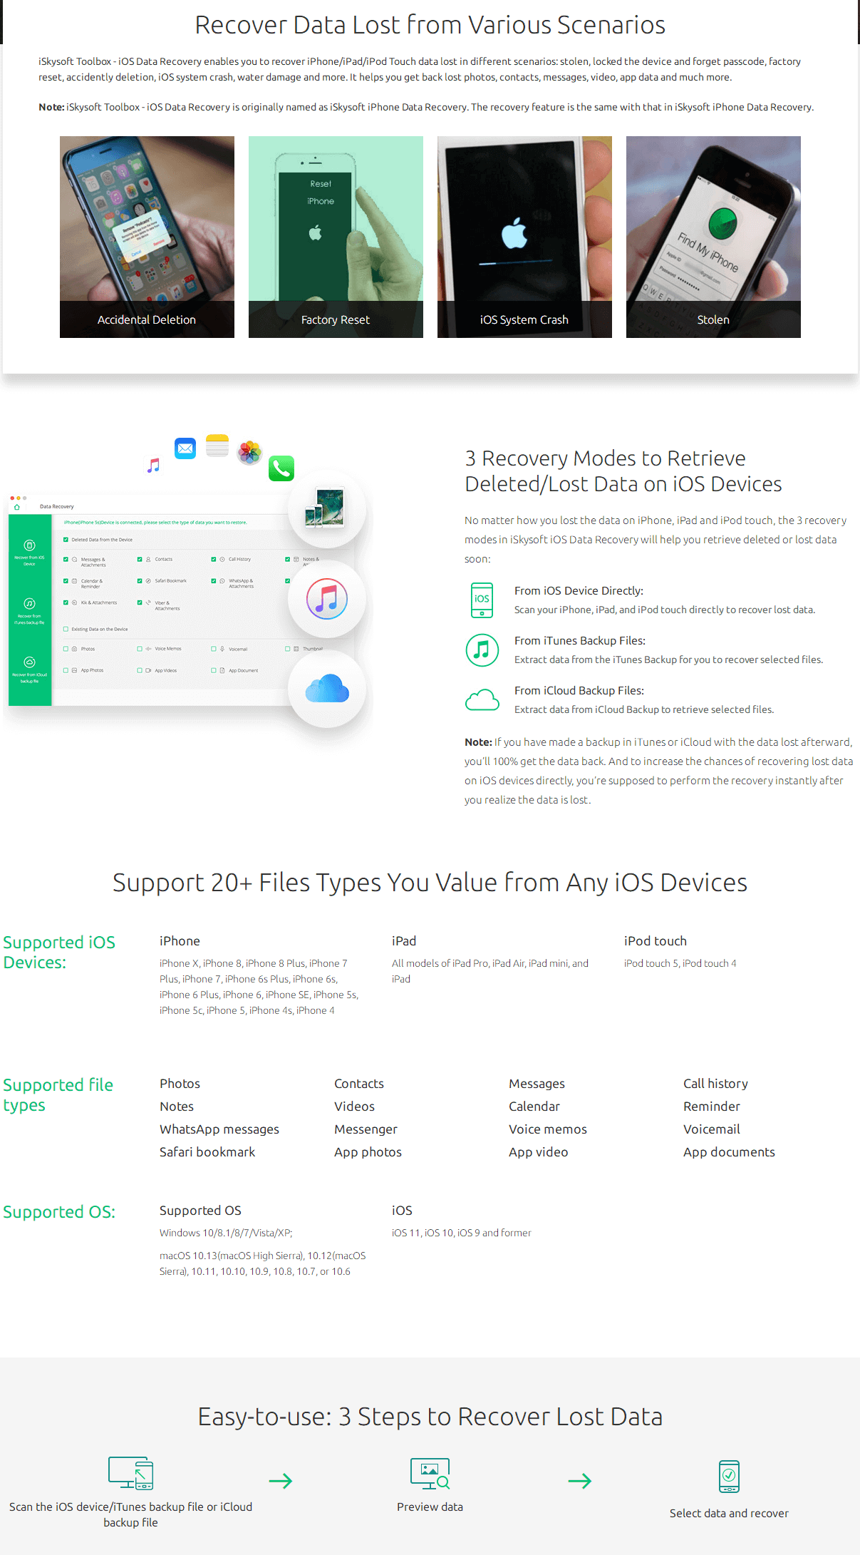The image size is (860, 1555).
Task: Open the Accidental Deletion scenario image
Action: point(147,237)
